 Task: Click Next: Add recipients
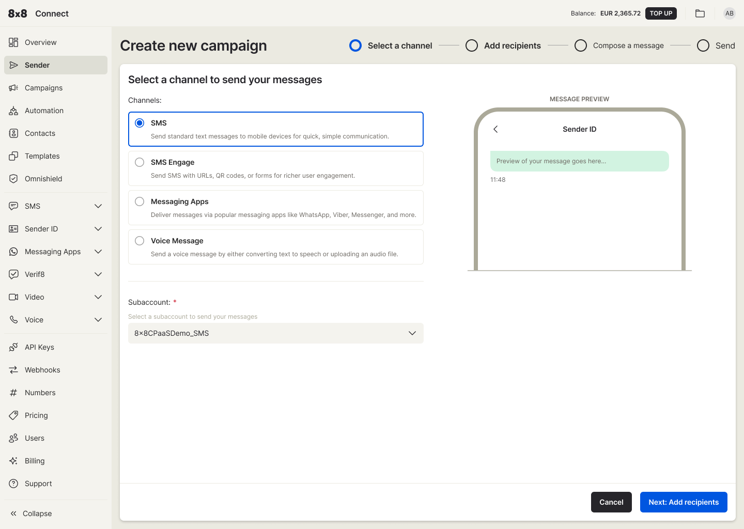(684, 502)
